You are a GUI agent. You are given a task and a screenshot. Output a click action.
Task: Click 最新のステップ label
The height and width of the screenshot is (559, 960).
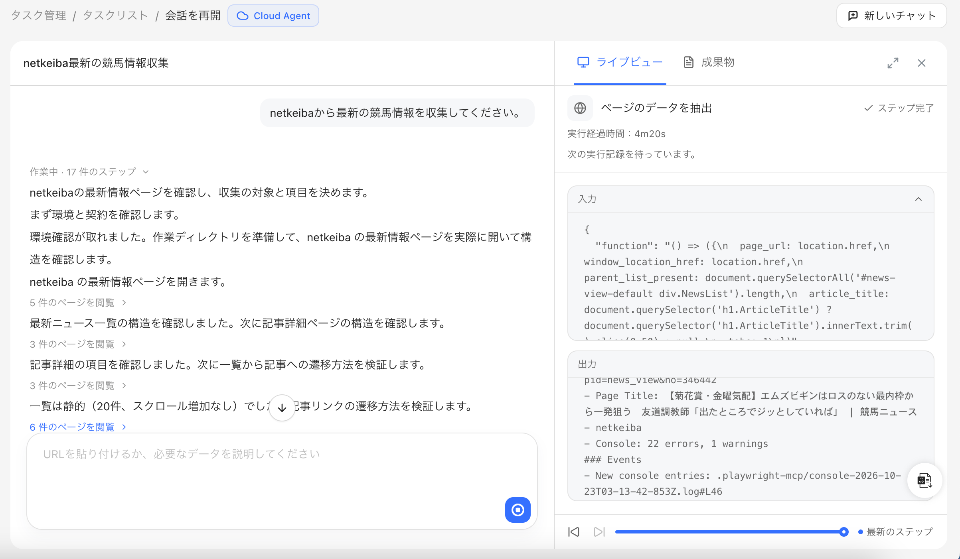coord(899,532)
